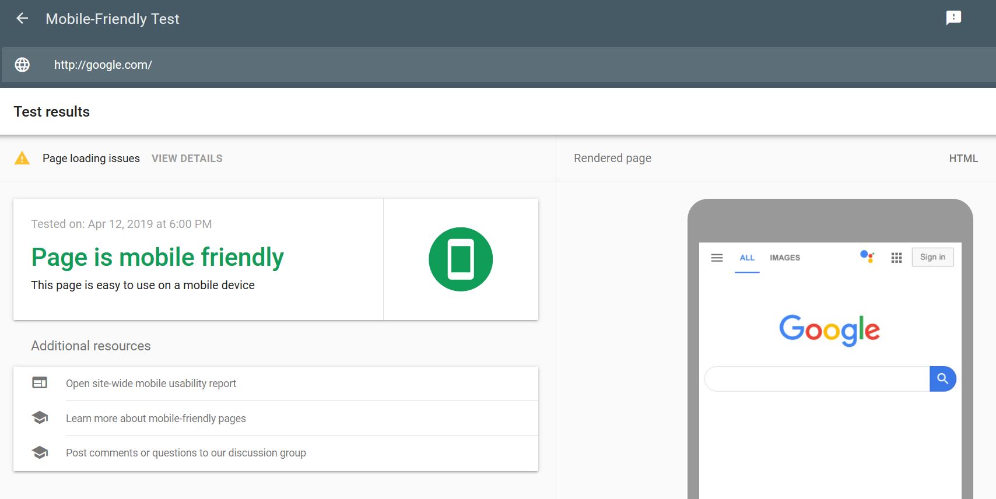The image size is (996, 499).
Task: Select the Rendered page tab
Action: (612, 158)
